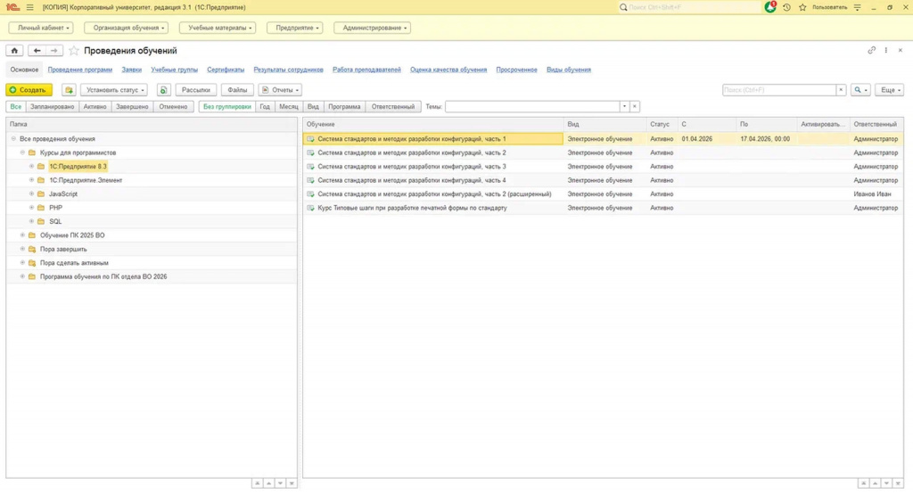This screenshot has height=494, width=913.
Task: Focus the list search field Ctrl+F
Action: (779, 90)
